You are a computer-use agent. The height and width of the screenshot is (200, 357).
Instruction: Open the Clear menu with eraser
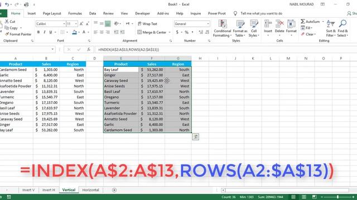(308, 34)
